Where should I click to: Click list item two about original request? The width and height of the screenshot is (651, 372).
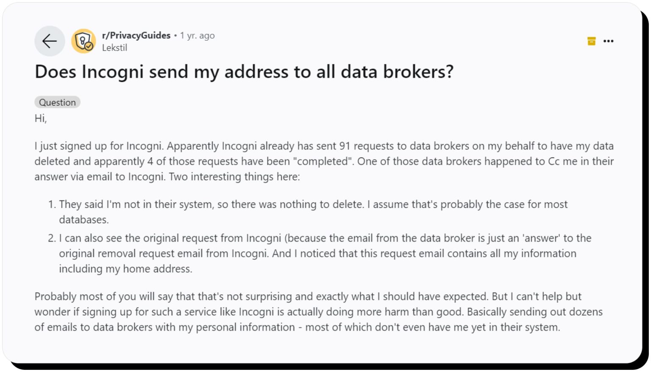point(325,253)
